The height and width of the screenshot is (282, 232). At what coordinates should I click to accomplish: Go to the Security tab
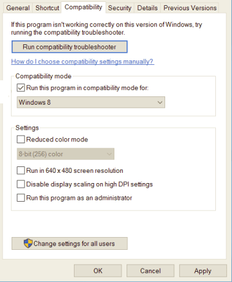[x=120, y=8]
